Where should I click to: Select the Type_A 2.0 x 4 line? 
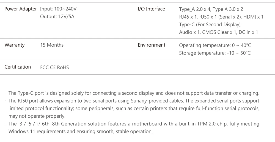211,9
